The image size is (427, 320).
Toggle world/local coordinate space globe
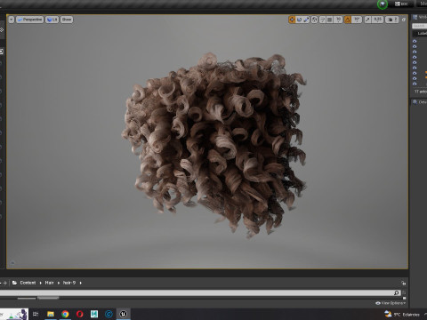314,20
